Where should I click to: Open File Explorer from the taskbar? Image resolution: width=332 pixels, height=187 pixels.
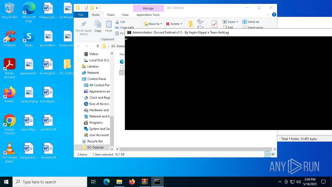pyautogui.click(x=119, y=182)
